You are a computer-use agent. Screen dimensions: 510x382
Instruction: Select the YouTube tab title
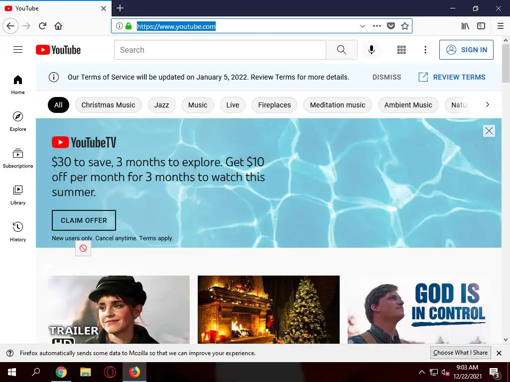(x=27, y=8)
